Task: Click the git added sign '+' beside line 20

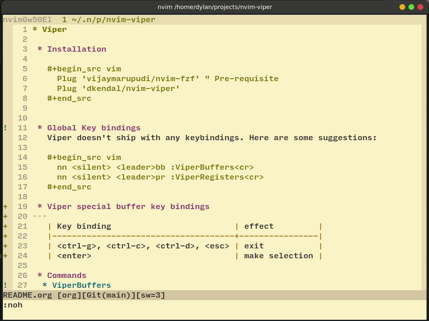Action: (5, 216)
